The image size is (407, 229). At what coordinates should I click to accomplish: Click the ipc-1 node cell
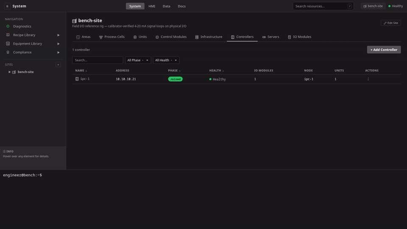[x=309, y=79]
